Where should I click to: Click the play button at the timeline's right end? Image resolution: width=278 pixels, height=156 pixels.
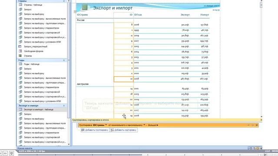pyautogui.click(x=265, y=155)
